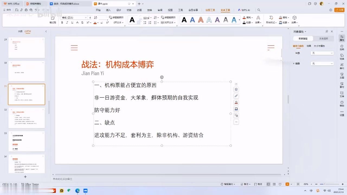Viewport: 347px width, 195px height.
Task: Open the slide Transition (切换) sidebar panel
Action: click(x=342, y=57)
